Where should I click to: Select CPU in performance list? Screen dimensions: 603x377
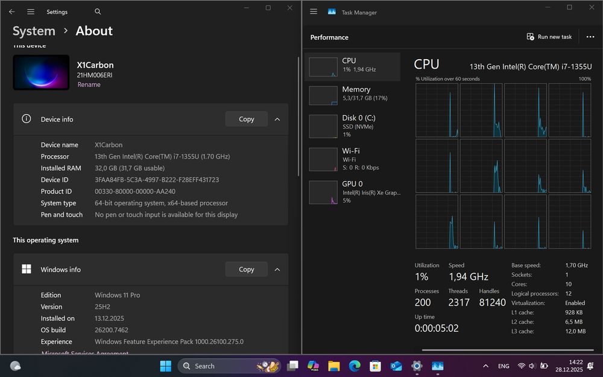[x=352, y=66]
